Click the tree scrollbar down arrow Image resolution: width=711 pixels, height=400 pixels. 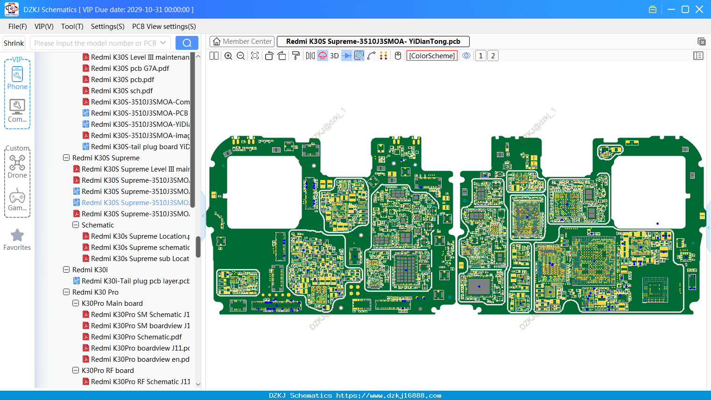pyautogui.click(x=198, y=384)
